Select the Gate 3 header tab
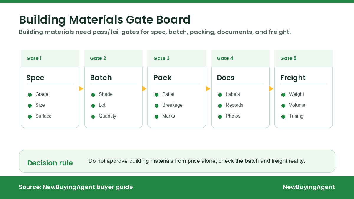The width and height of the screenshot is (354, 199). (x=177, y=58)
